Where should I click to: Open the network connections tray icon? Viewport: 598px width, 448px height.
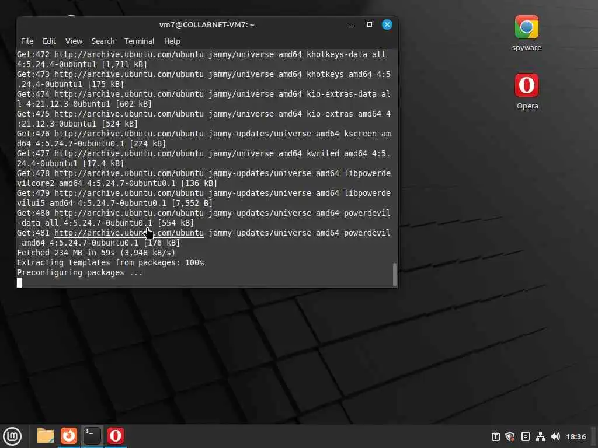click(x=540, y=436)
